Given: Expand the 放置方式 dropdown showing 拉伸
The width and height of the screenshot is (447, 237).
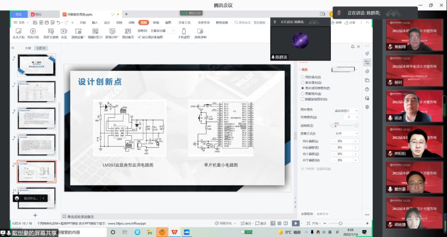Looking at the screenshot, I should point(345,134).
